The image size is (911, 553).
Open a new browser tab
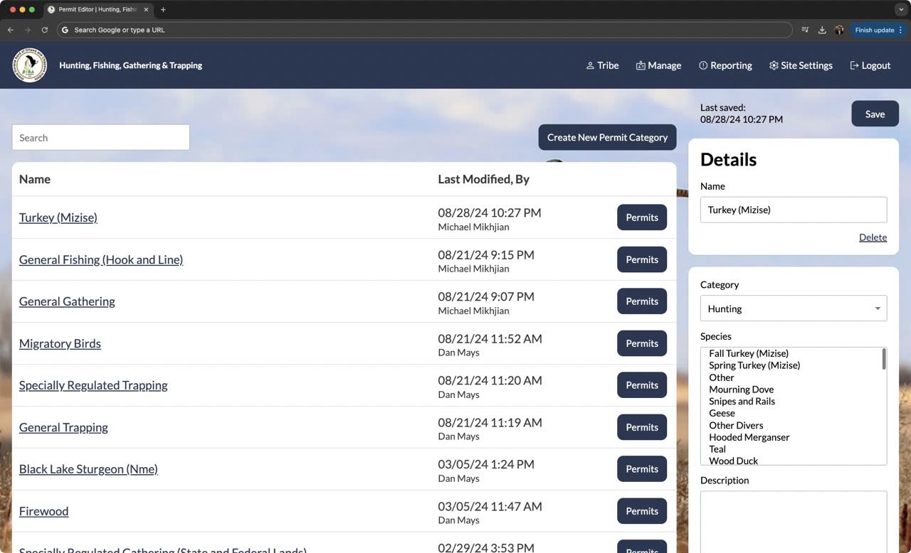pos(163,10)
